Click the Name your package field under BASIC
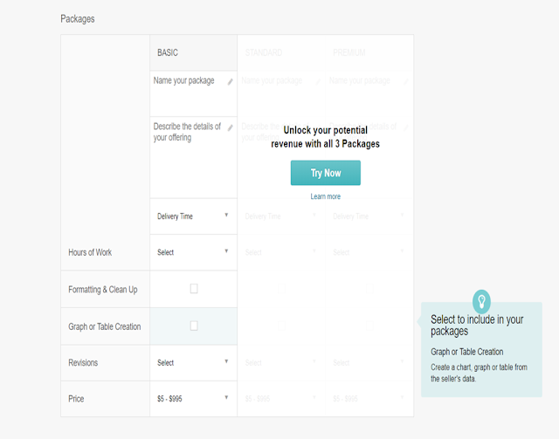559x439 pixels. pos(188,81)
